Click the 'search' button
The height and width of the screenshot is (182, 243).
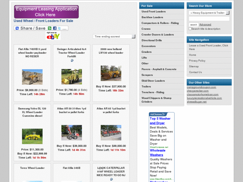pyautogui.click(x=194, y=25)
